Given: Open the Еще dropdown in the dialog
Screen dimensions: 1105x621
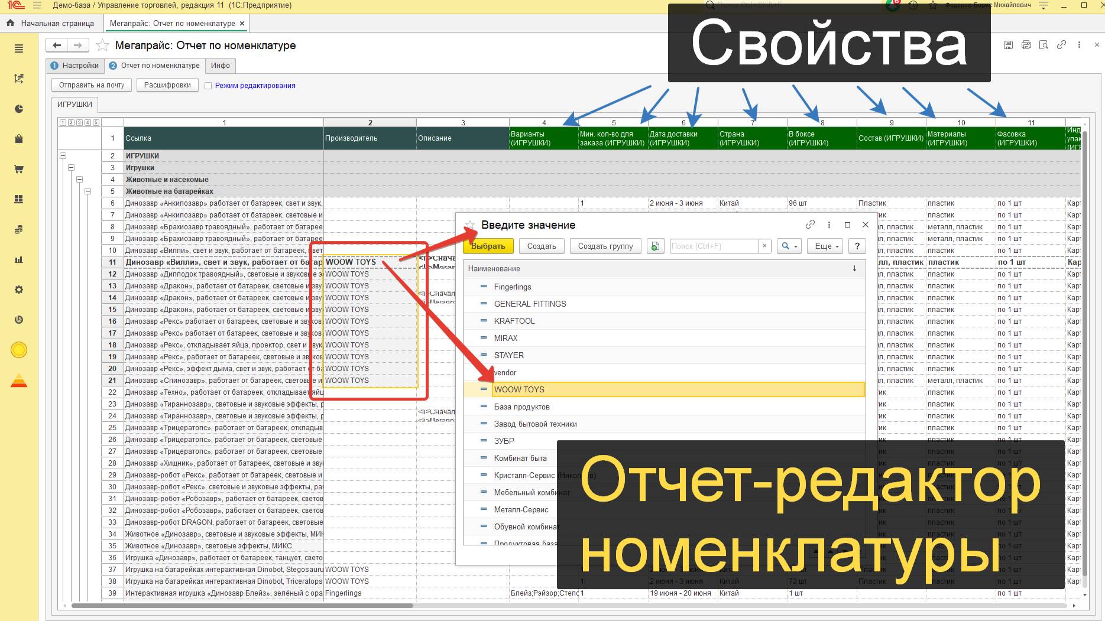Looking at the screenshot, I should [825, 246].
